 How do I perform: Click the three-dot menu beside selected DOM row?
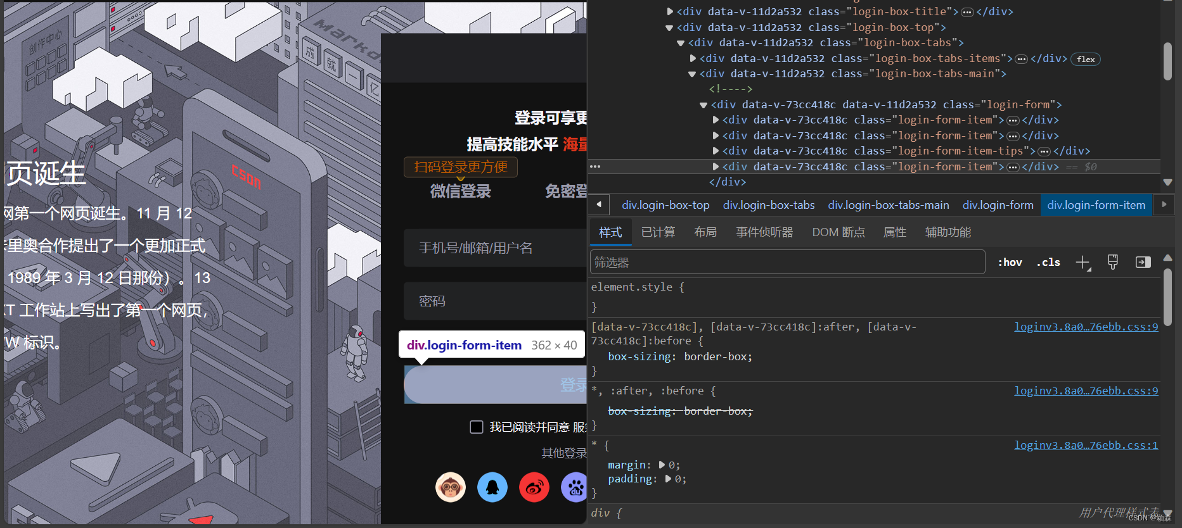595,167
